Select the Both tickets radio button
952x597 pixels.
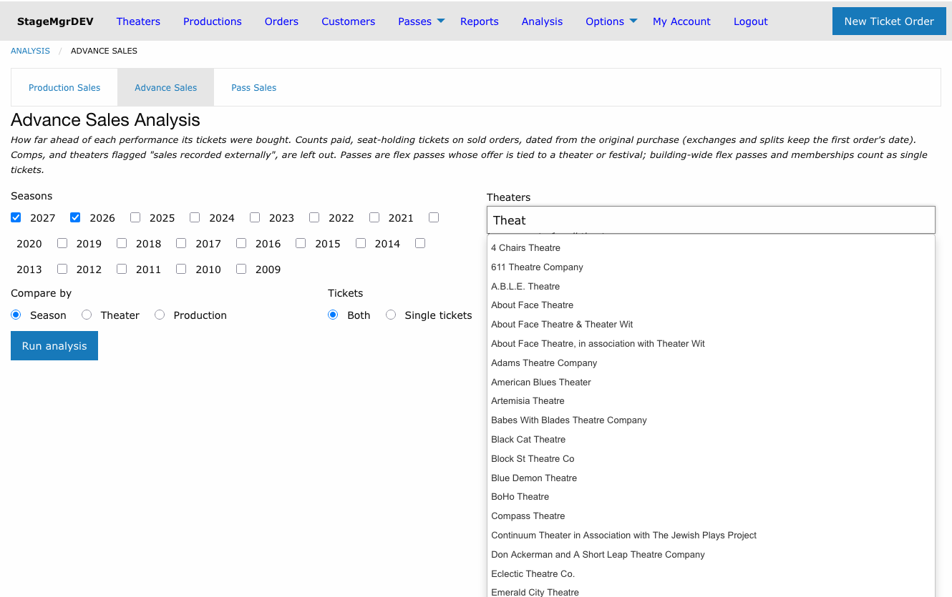tap(333, 315)
